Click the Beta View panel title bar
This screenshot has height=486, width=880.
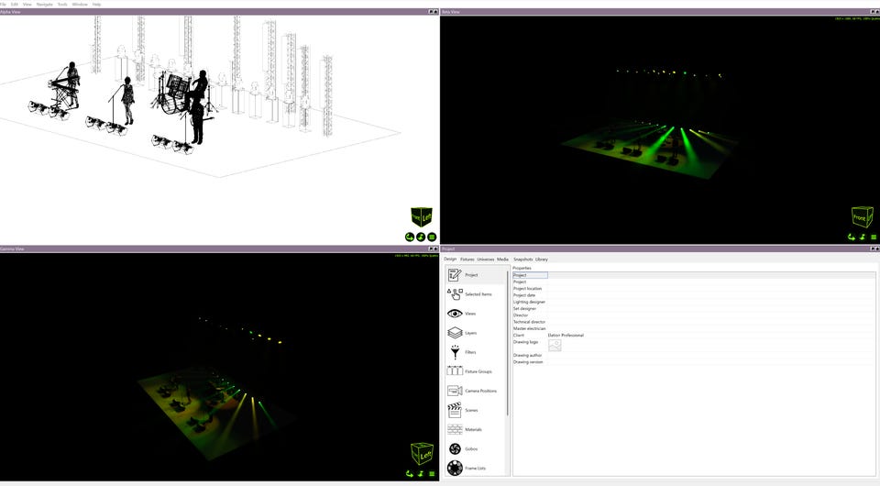(660, 12)
